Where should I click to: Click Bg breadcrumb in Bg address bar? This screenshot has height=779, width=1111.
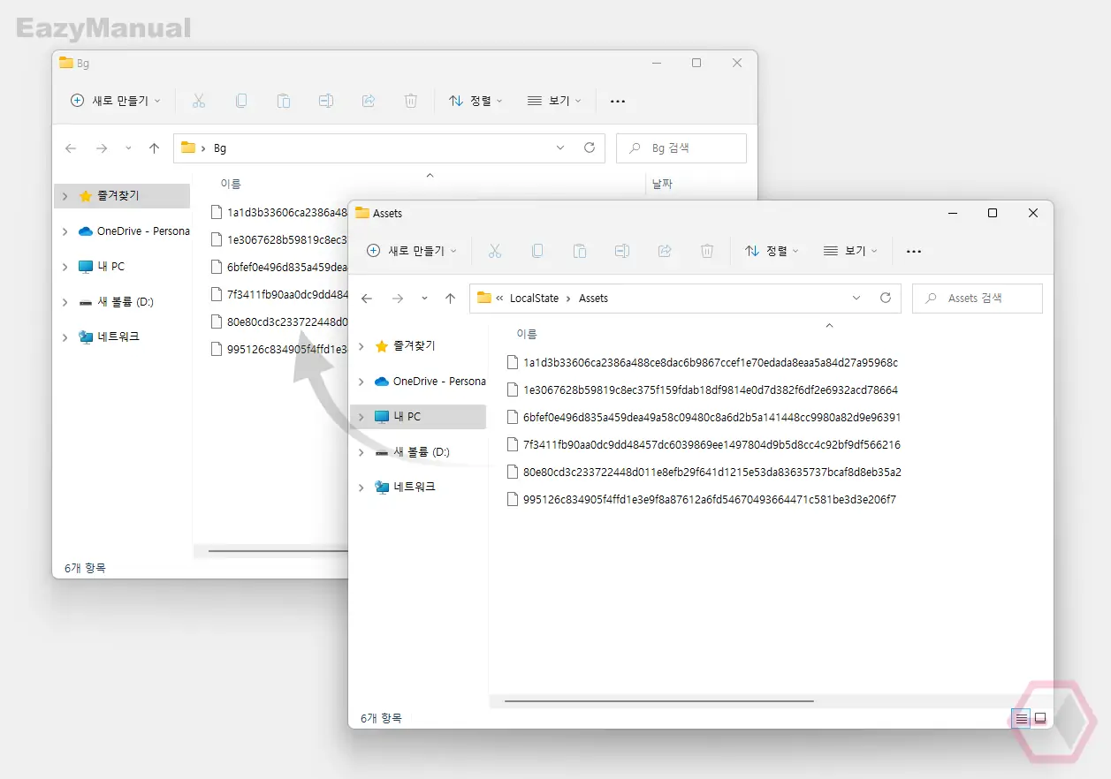click(x=219, y=148)
